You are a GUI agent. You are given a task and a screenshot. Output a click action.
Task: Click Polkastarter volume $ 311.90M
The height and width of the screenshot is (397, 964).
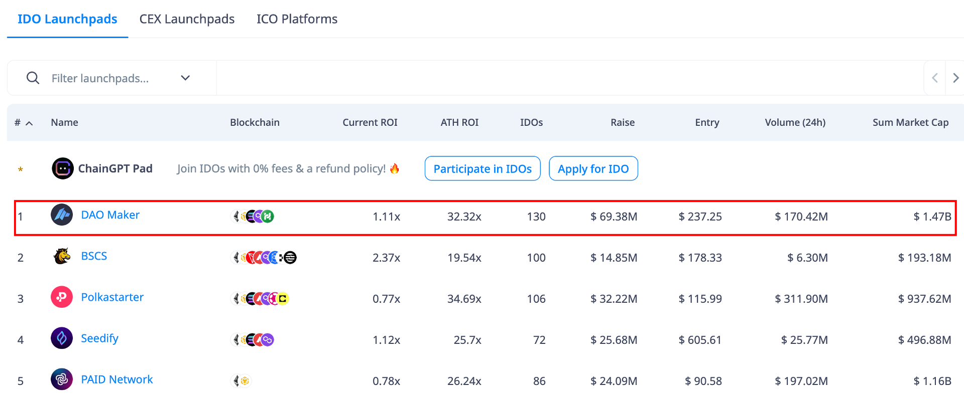click(x=801, y=299)
